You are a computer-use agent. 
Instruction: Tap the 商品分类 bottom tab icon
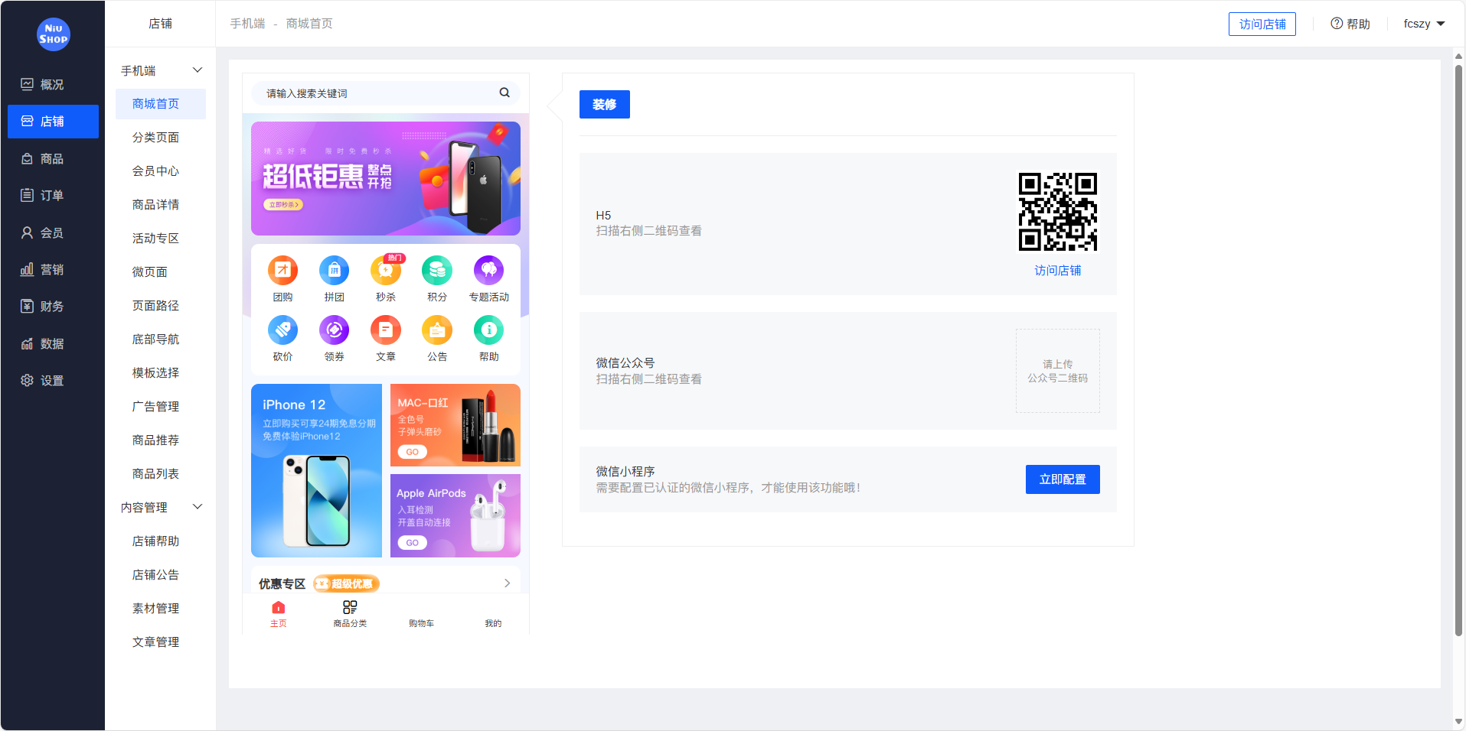click(350, 607)
